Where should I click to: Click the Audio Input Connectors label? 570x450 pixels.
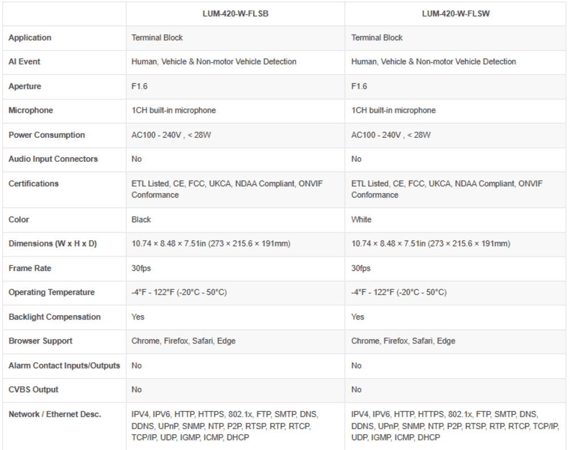tap(53, 159)
